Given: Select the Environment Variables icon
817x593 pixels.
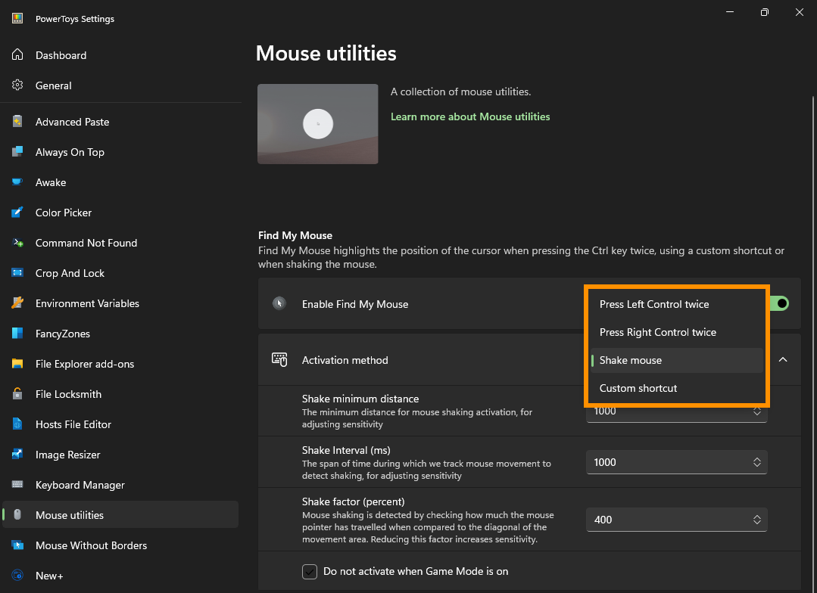Looking at the screenshot, I should [x=17, y=303].
